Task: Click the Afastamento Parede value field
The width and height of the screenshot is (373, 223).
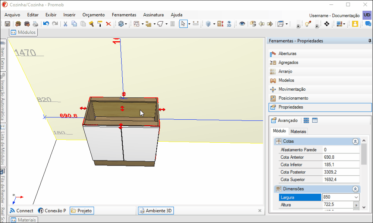Action: pyautogui.click(x=341, y=150)
